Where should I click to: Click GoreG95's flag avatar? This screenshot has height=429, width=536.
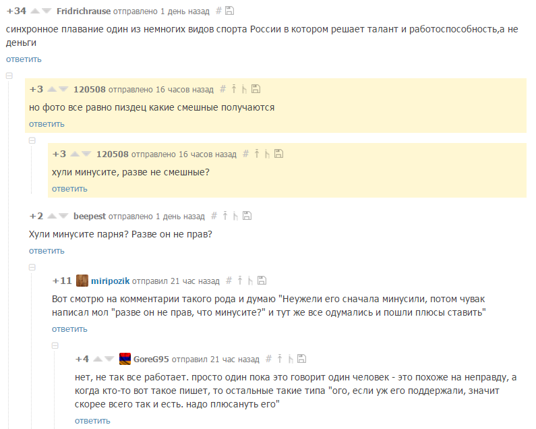point(125,359)
